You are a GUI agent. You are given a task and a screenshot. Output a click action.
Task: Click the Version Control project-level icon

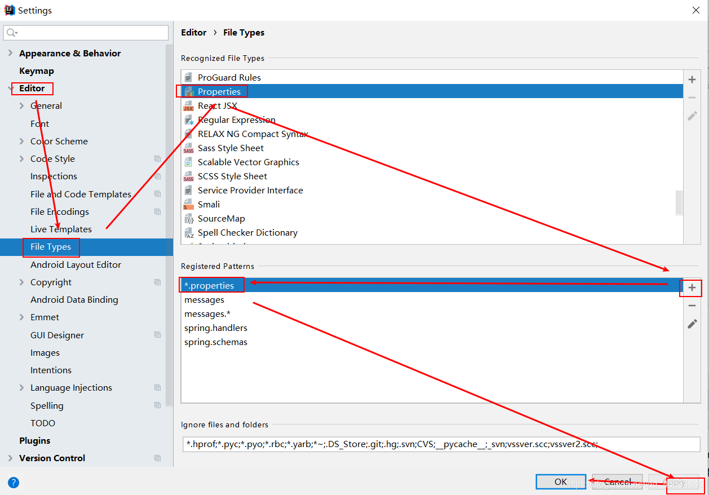point(158,458)
